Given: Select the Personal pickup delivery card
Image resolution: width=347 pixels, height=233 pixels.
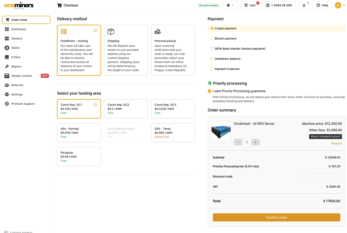Looking at the screenshot, I should (173, 50).
